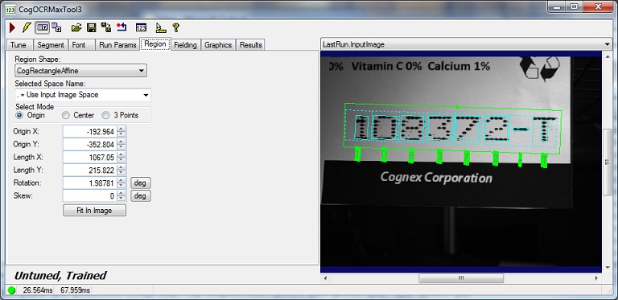
Task: Click the save-as tool icon
Action: pyautogui.click(x=106, y=27)
